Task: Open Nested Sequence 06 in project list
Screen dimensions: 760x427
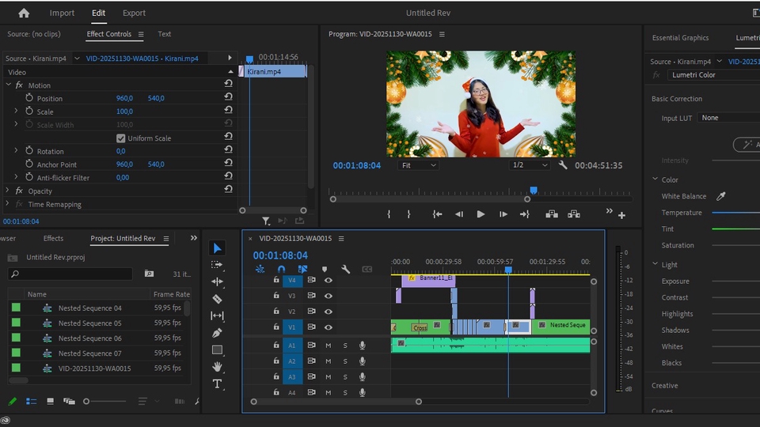Action: tap(89, 338)
